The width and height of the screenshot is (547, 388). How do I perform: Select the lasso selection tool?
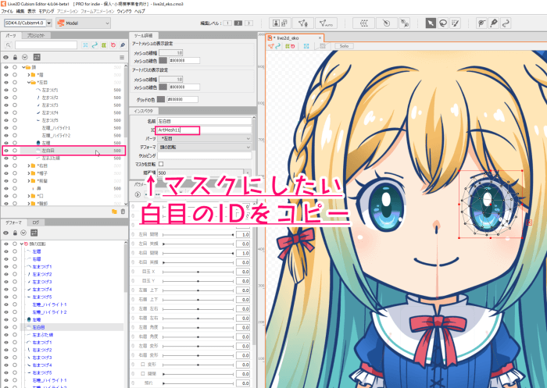tap(443, 23)
